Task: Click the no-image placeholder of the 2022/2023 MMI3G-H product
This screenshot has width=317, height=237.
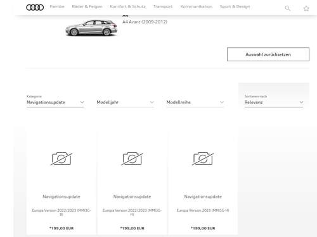Action: coord(132,159)
